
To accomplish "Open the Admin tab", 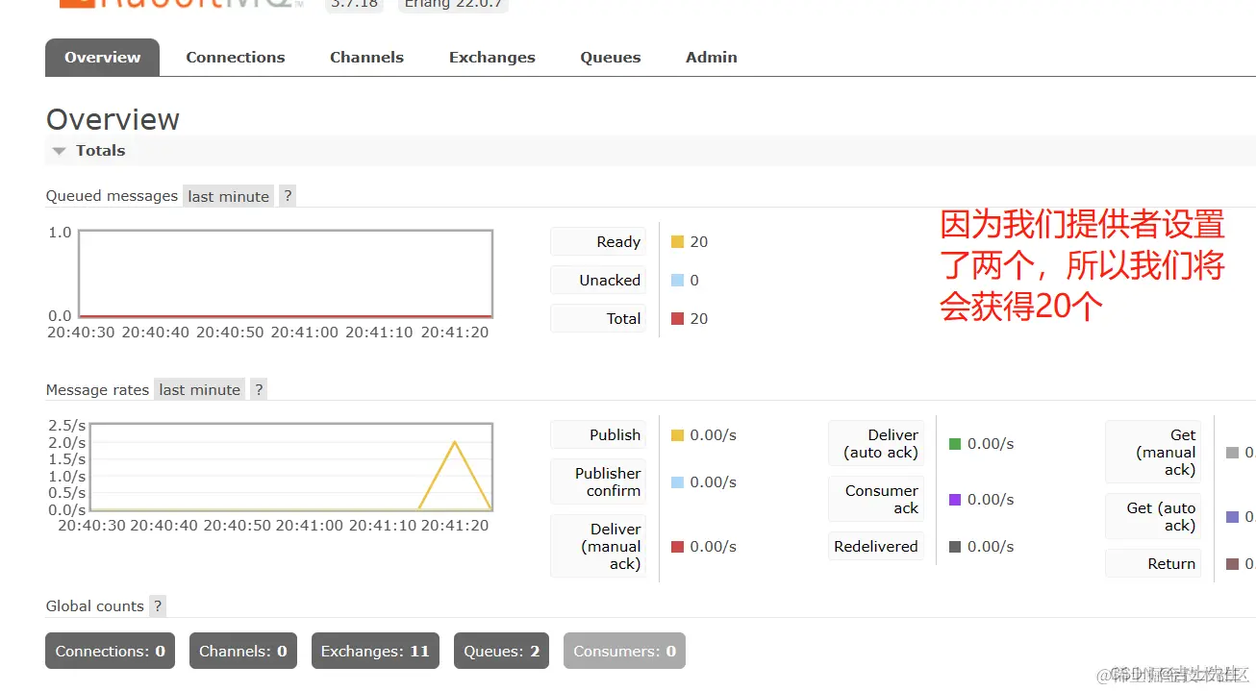I will tap(712, 58).
